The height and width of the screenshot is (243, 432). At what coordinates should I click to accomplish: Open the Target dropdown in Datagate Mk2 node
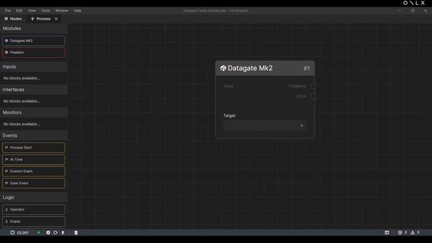265,126
